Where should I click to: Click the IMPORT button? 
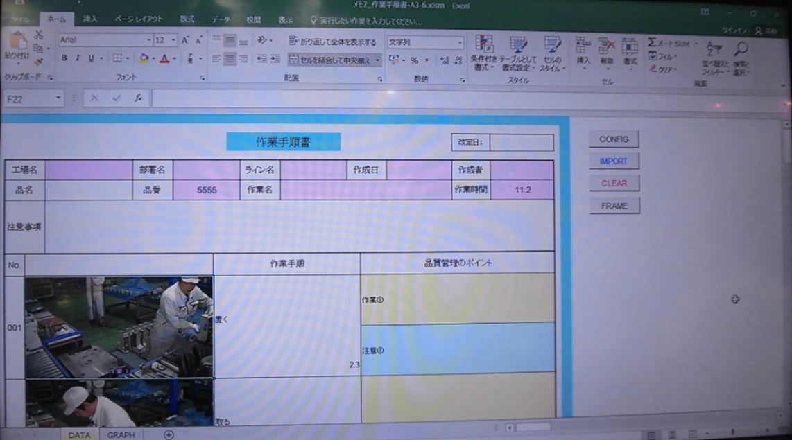614,161
